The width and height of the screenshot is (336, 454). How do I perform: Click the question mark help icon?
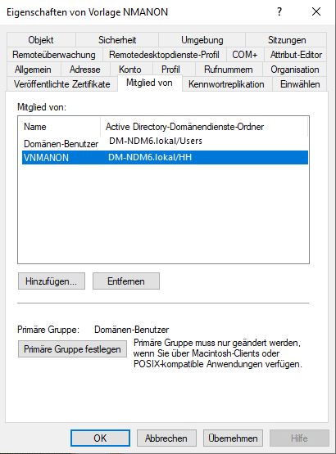(x=279, y=12)
